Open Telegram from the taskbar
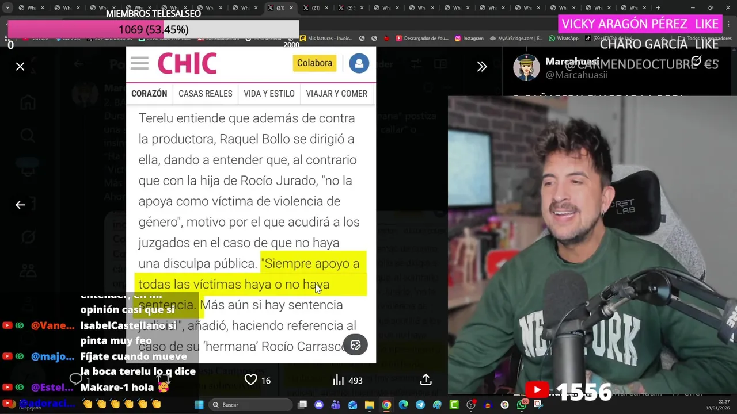This screenshot has height=414, width=737. (420, 405)
